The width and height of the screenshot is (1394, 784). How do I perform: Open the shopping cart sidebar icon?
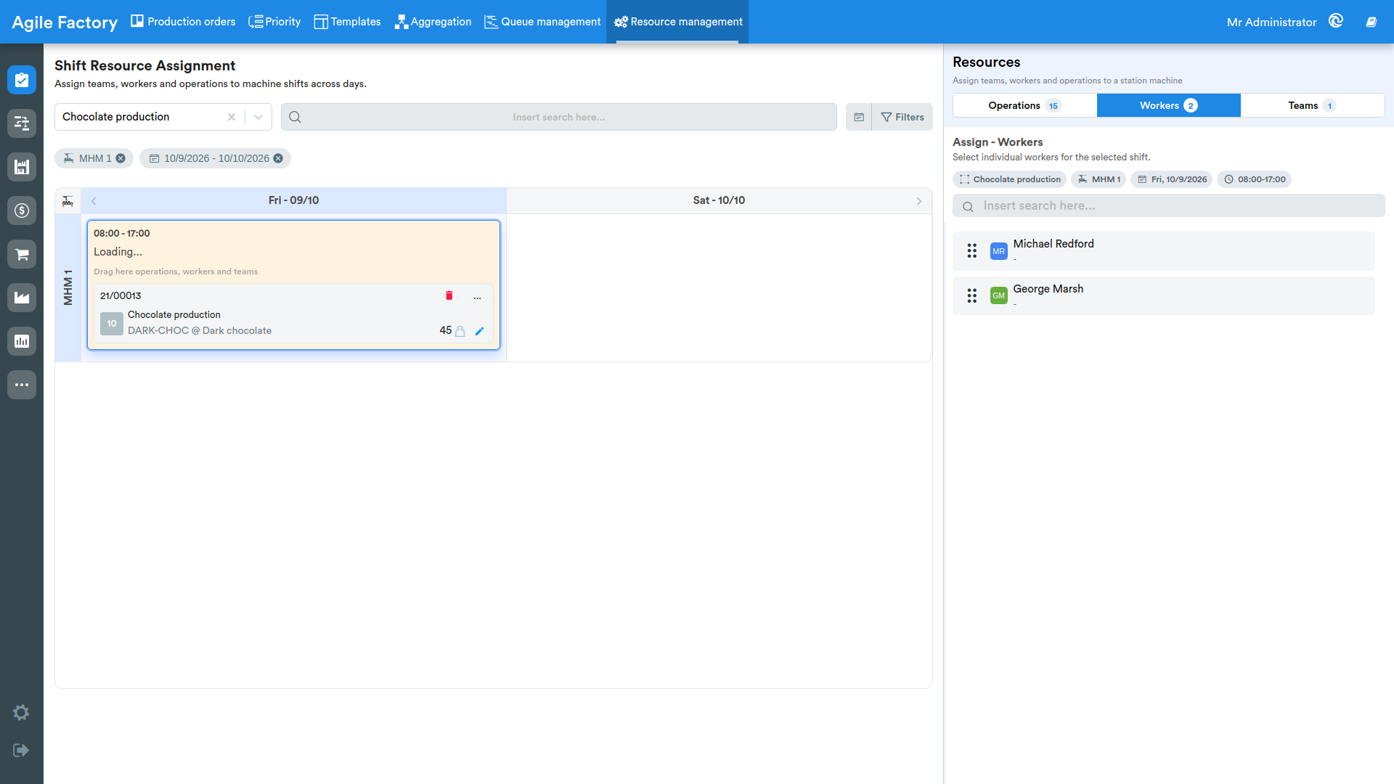point(22,254)
